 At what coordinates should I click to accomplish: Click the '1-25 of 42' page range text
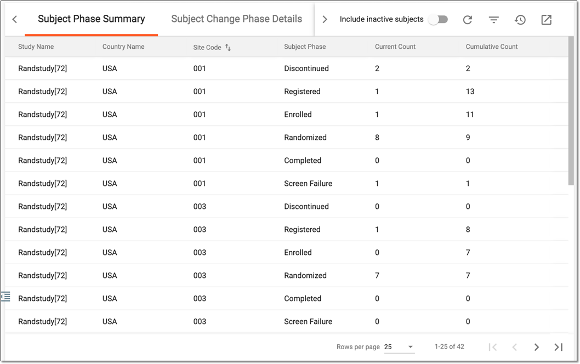coord(450,346)
